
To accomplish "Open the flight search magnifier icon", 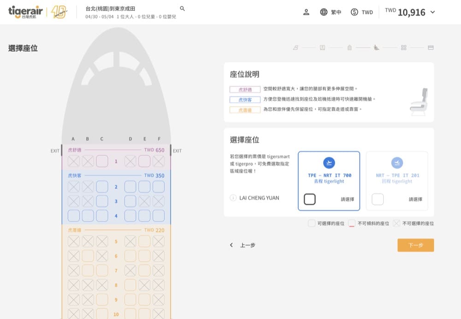I will pyautogui.click(x=182, y=8).
